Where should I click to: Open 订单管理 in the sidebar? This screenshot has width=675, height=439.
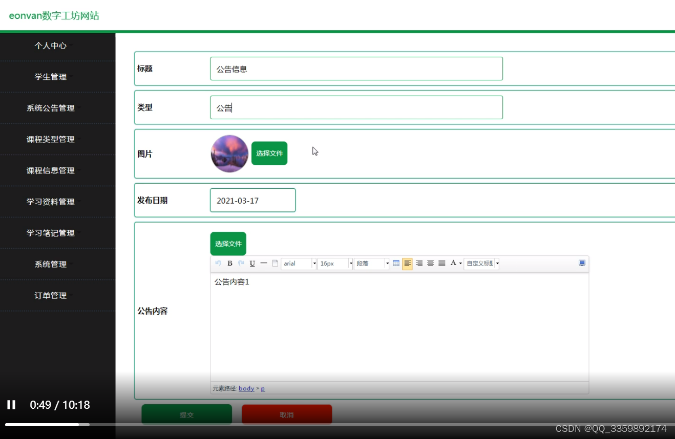(x=51, y=295)
